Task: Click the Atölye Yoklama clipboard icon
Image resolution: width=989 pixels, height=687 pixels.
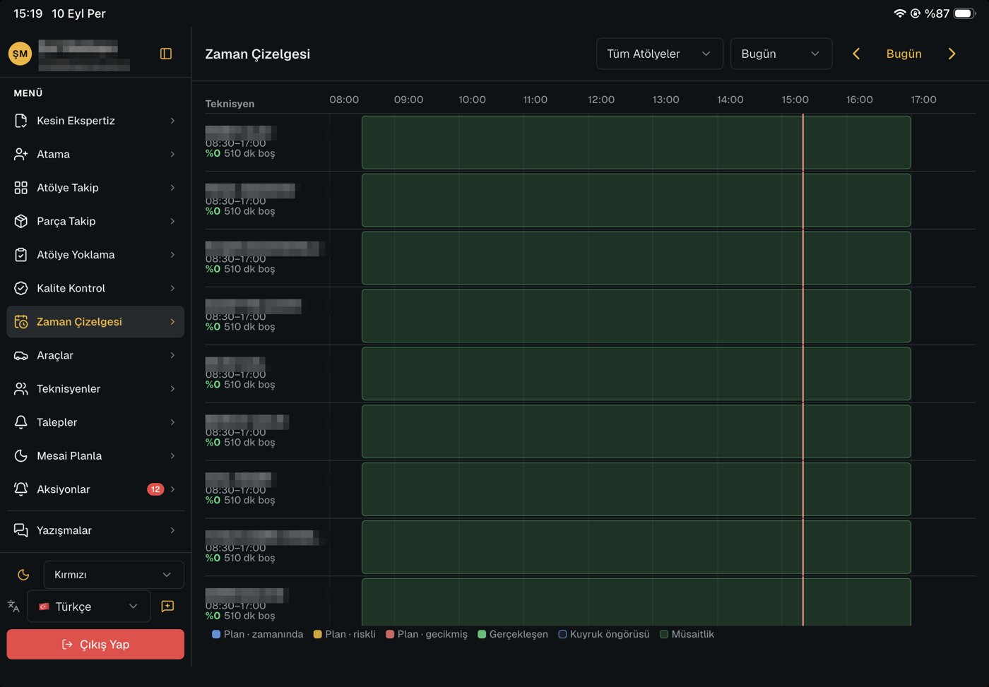Action: 21,255
